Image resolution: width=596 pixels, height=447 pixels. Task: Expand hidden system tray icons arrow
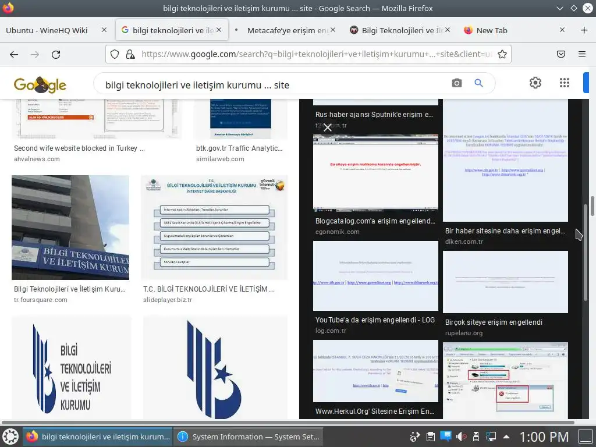tap(506, 437)
